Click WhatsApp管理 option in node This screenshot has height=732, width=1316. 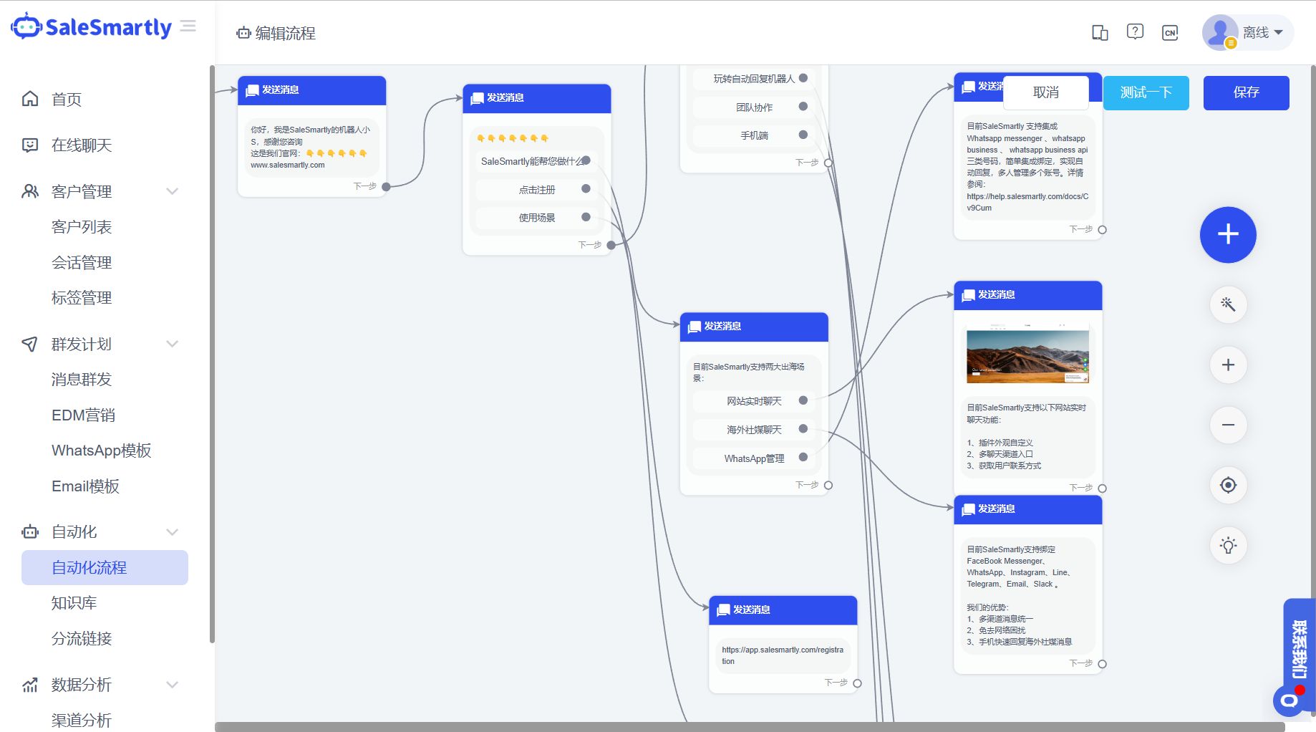753,458
